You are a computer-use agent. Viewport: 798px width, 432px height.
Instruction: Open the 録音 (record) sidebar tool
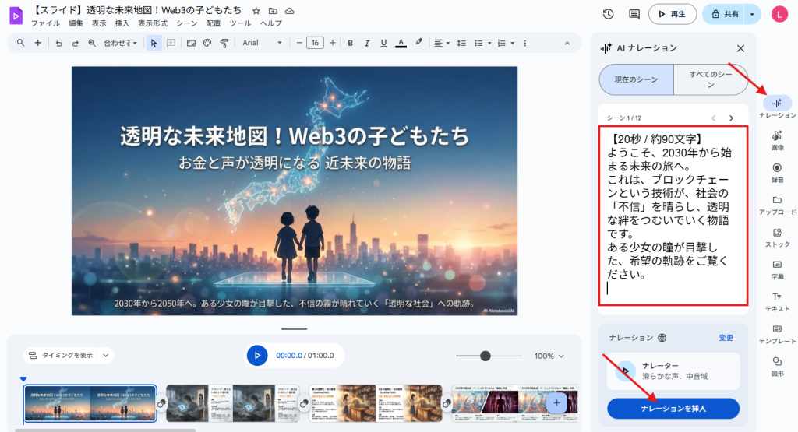(776, 172)
